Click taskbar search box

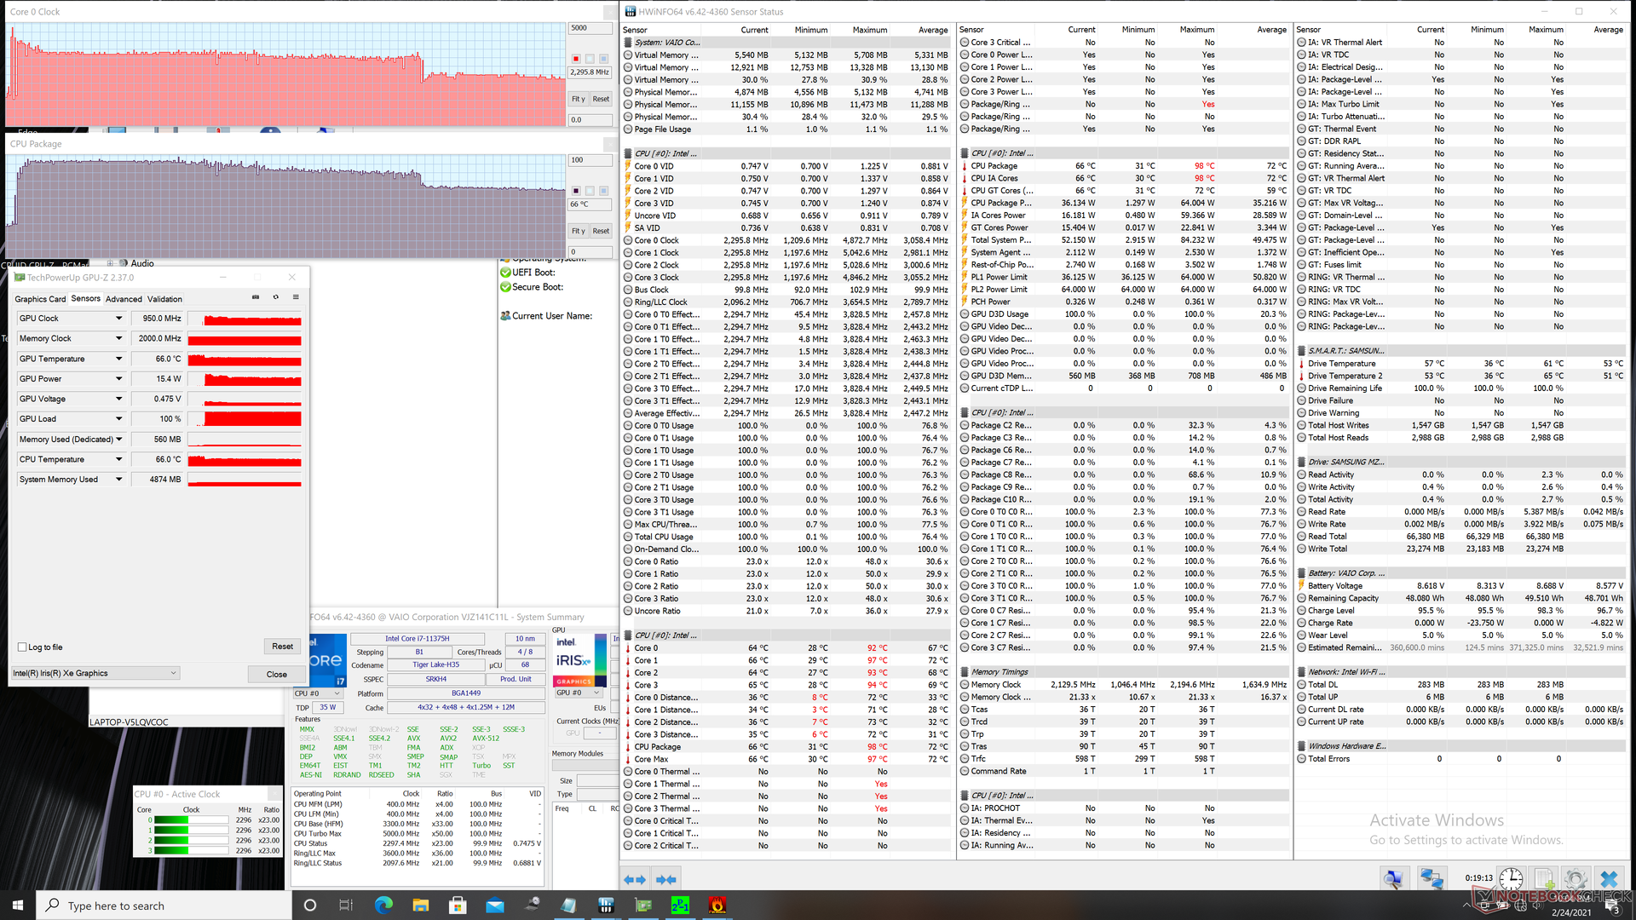coord(164,905)
